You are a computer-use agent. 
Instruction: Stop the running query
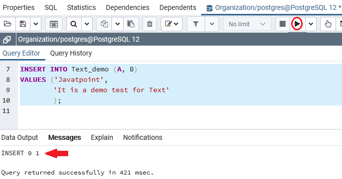point(282,24)
